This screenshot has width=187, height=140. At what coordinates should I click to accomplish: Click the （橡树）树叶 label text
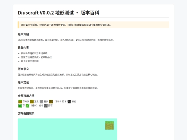(x=36, y=105)
